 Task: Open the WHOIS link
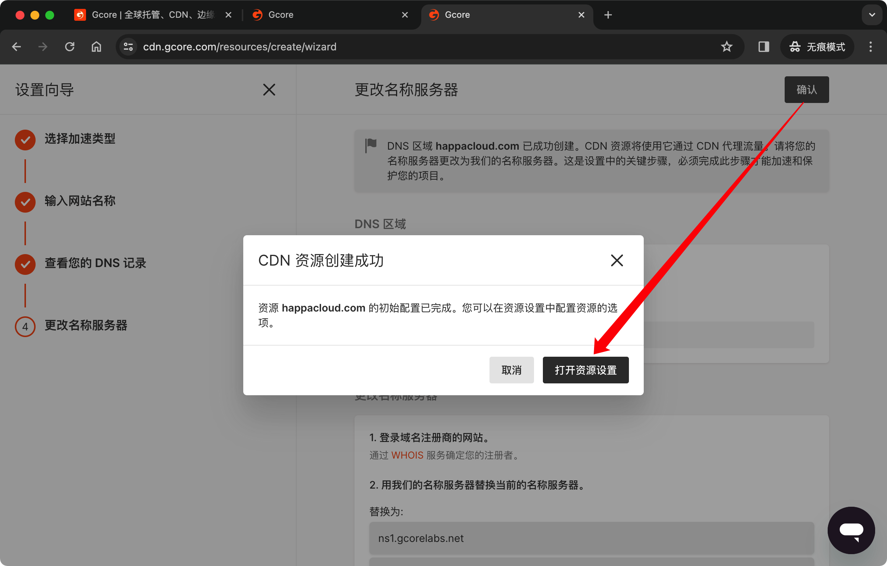point(407,455)
